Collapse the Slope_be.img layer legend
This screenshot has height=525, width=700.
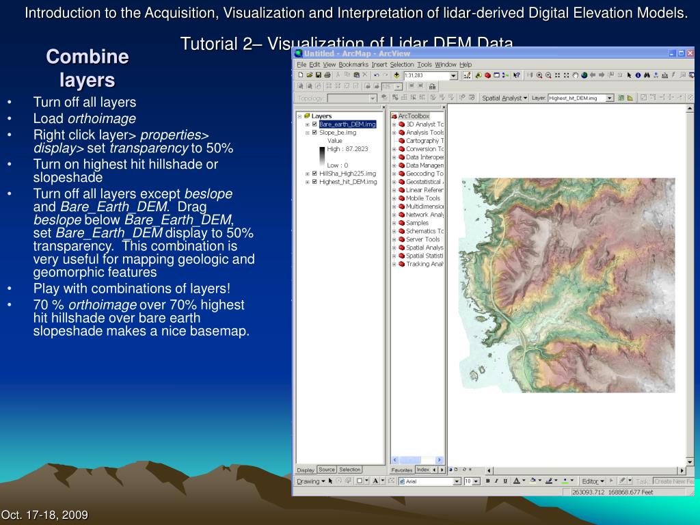(x=308, y=133)
